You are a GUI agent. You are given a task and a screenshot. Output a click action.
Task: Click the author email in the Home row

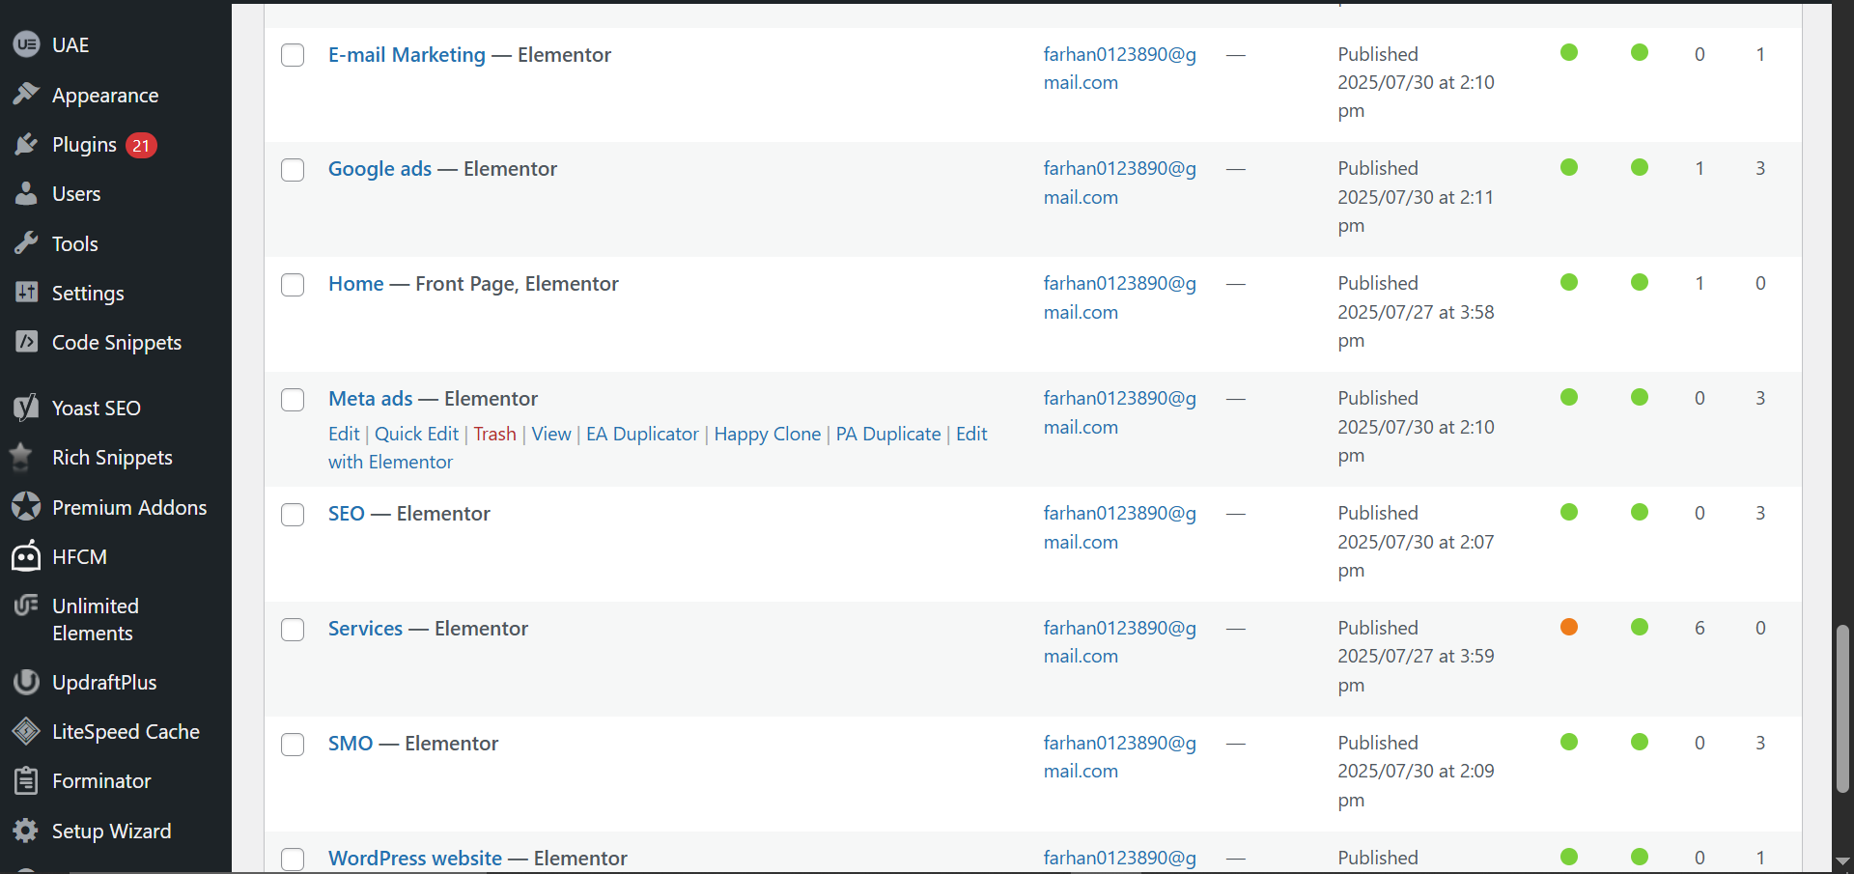[x=1120, y=297]
